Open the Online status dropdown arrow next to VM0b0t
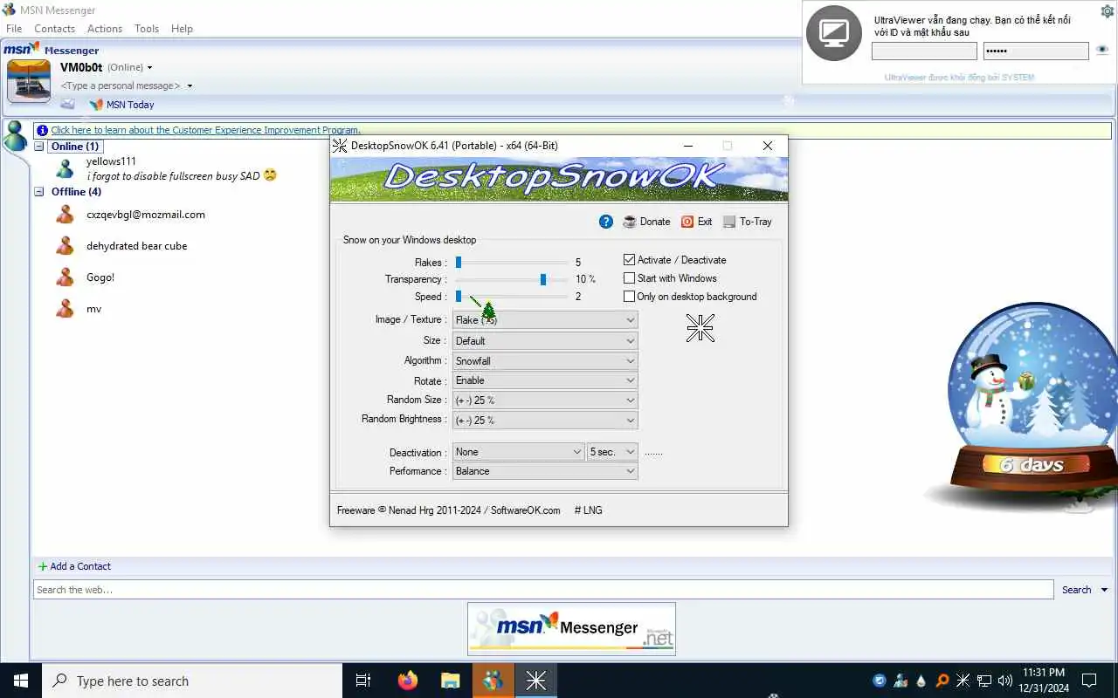 [x=149, y=68]
